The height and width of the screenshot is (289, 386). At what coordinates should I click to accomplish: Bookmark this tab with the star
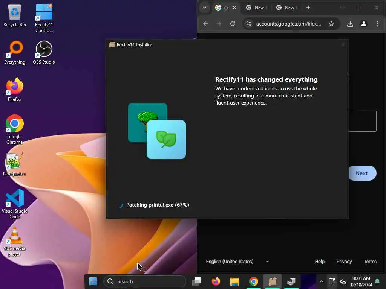coord(331,24)
